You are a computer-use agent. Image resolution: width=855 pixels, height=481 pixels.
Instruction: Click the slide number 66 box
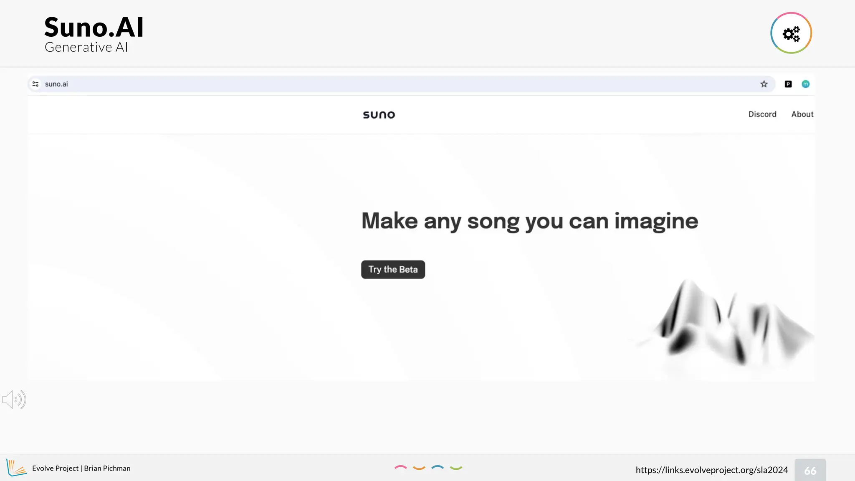tap(810, 470)
